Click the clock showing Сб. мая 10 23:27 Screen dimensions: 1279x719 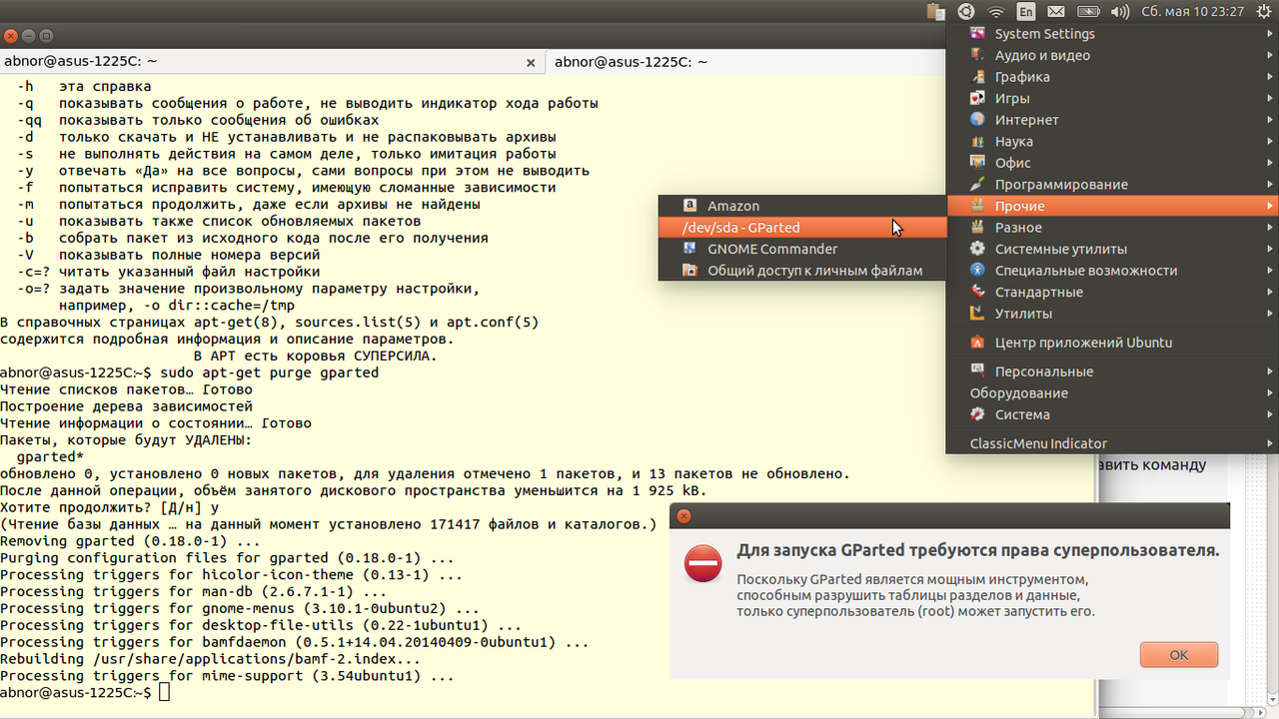(1193, 12)
